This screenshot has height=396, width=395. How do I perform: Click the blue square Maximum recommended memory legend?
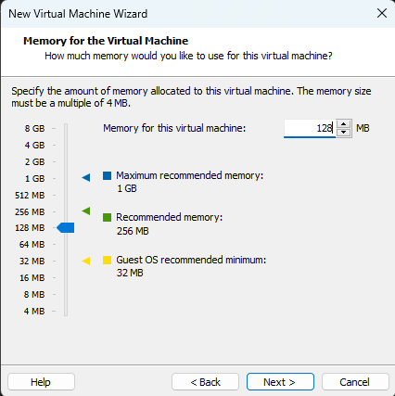107,175
